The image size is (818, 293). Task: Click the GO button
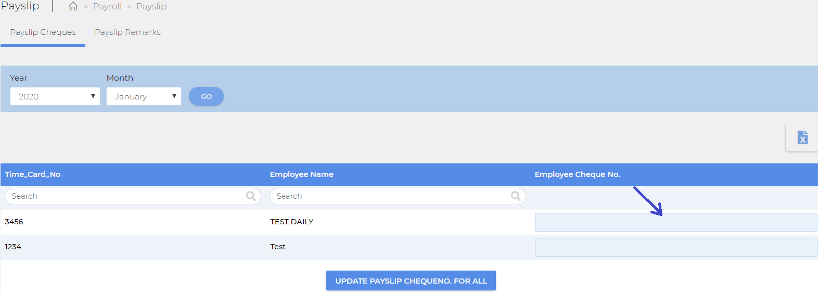pos(206,96)
